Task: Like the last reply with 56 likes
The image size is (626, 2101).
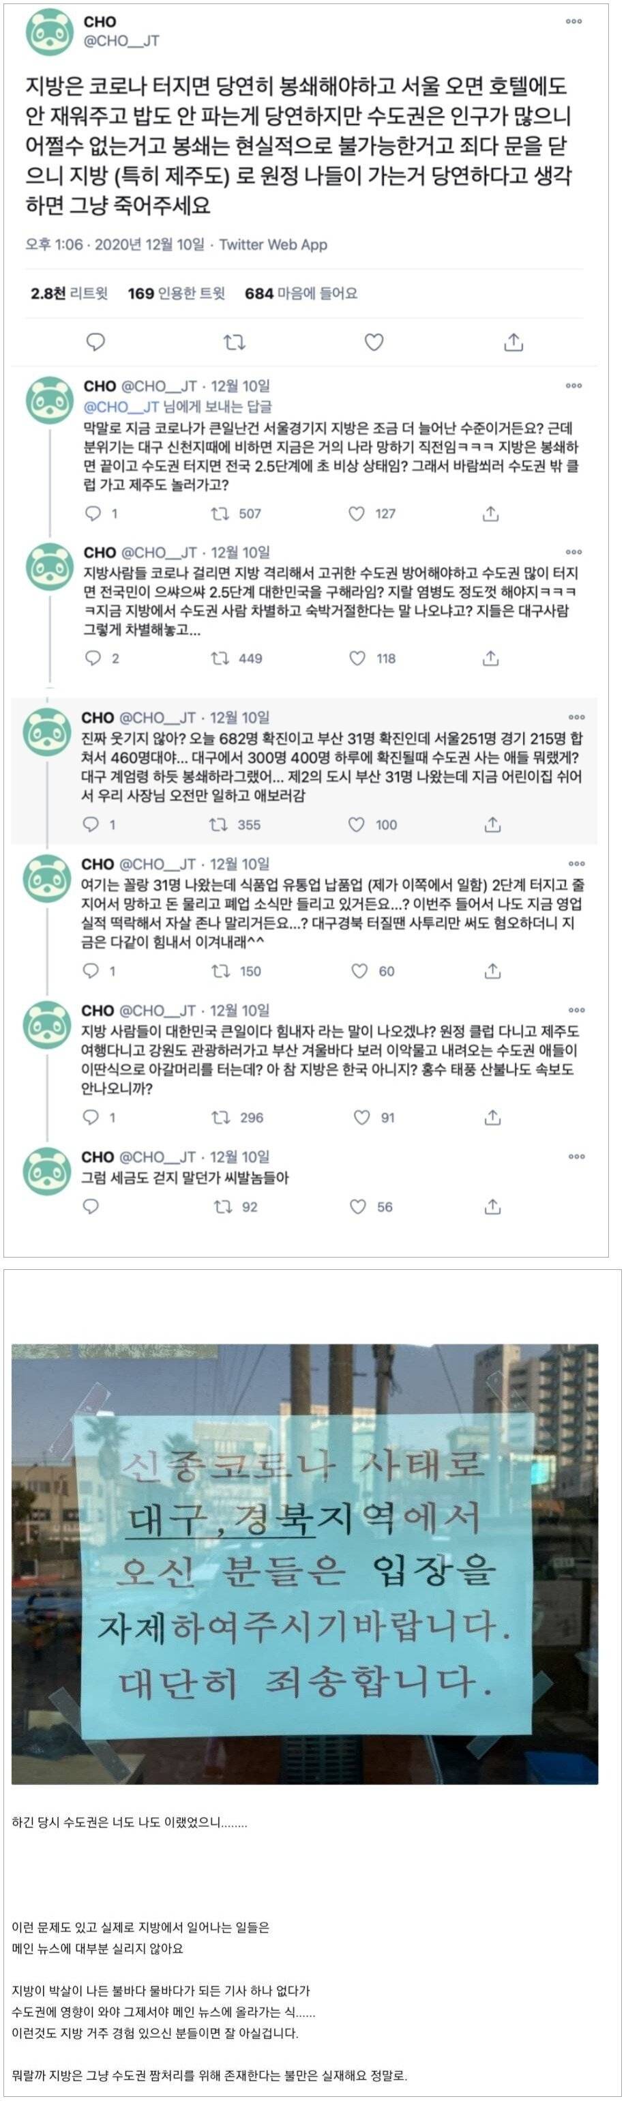Action: point(358,1206)
